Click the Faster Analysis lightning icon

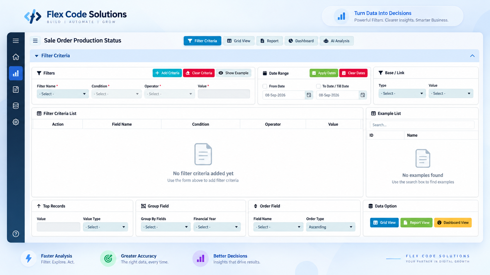(29, 259)
